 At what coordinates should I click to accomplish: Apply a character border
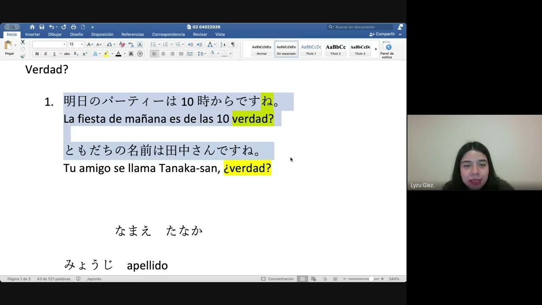tap(140, 44)
